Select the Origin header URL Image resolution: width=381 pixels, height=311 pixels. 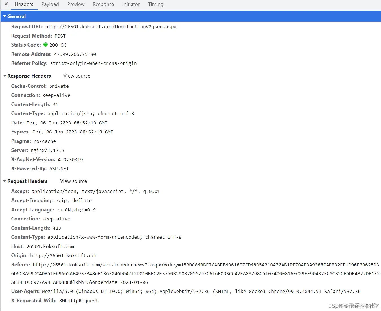64,255
